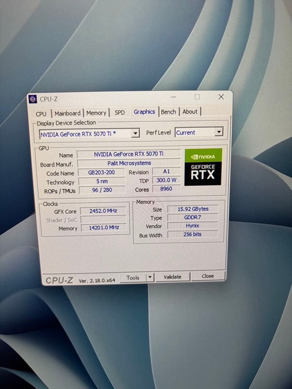Select the Mainboard tab

68,113
